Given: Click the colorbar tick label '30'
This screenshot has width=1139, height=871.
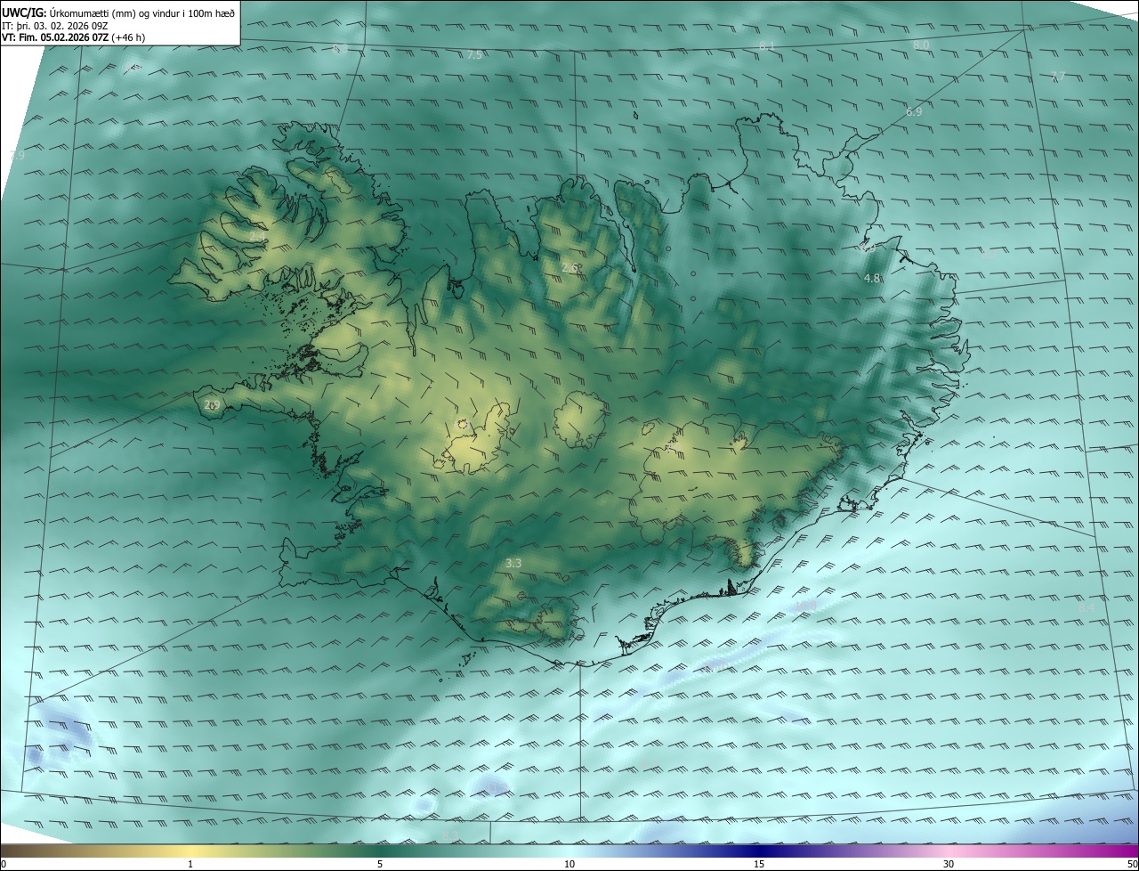Looking at the screenshot, I should pyautogui.click(x=949, y=864).
